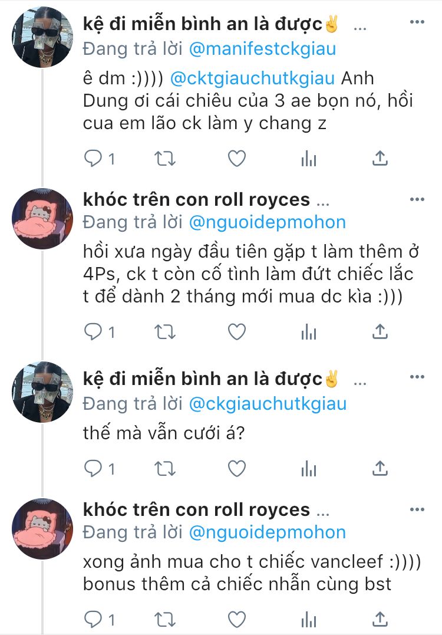Screen dimensions: 442x635
Task: Open more options on 'thế mà vẫn cưới á?' tweet
Action: coord(417,377)
